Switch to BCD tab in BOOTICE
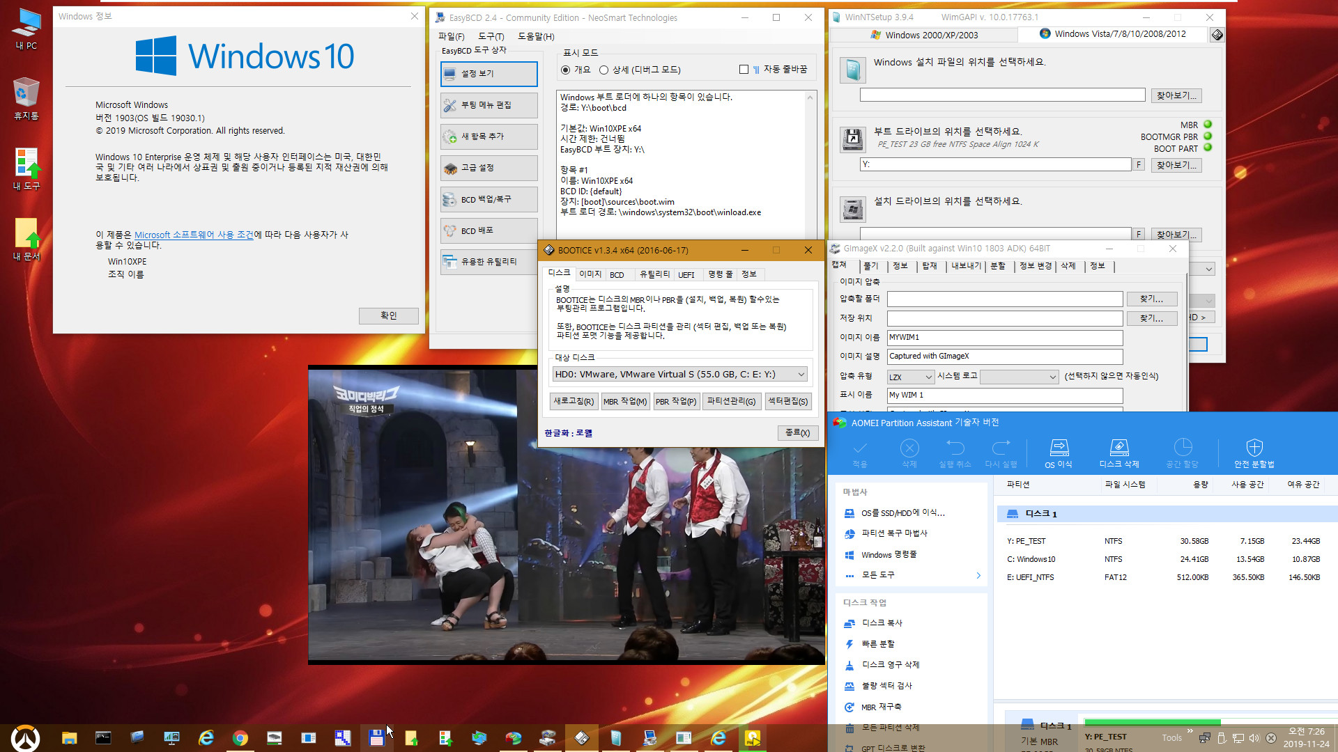This screenshot has height=752, width=1338. pyautogui.click(x=617, y=275)
